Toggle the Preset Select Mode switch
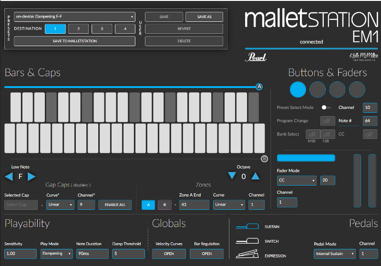The width and height of the screenshot is (381, 266). 326,108
